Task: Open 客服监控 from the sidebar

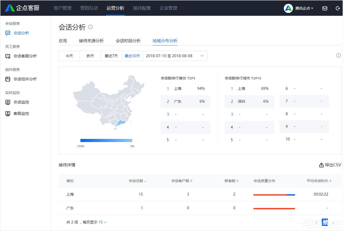Action: pyautogui.click(x=8, y=113)
